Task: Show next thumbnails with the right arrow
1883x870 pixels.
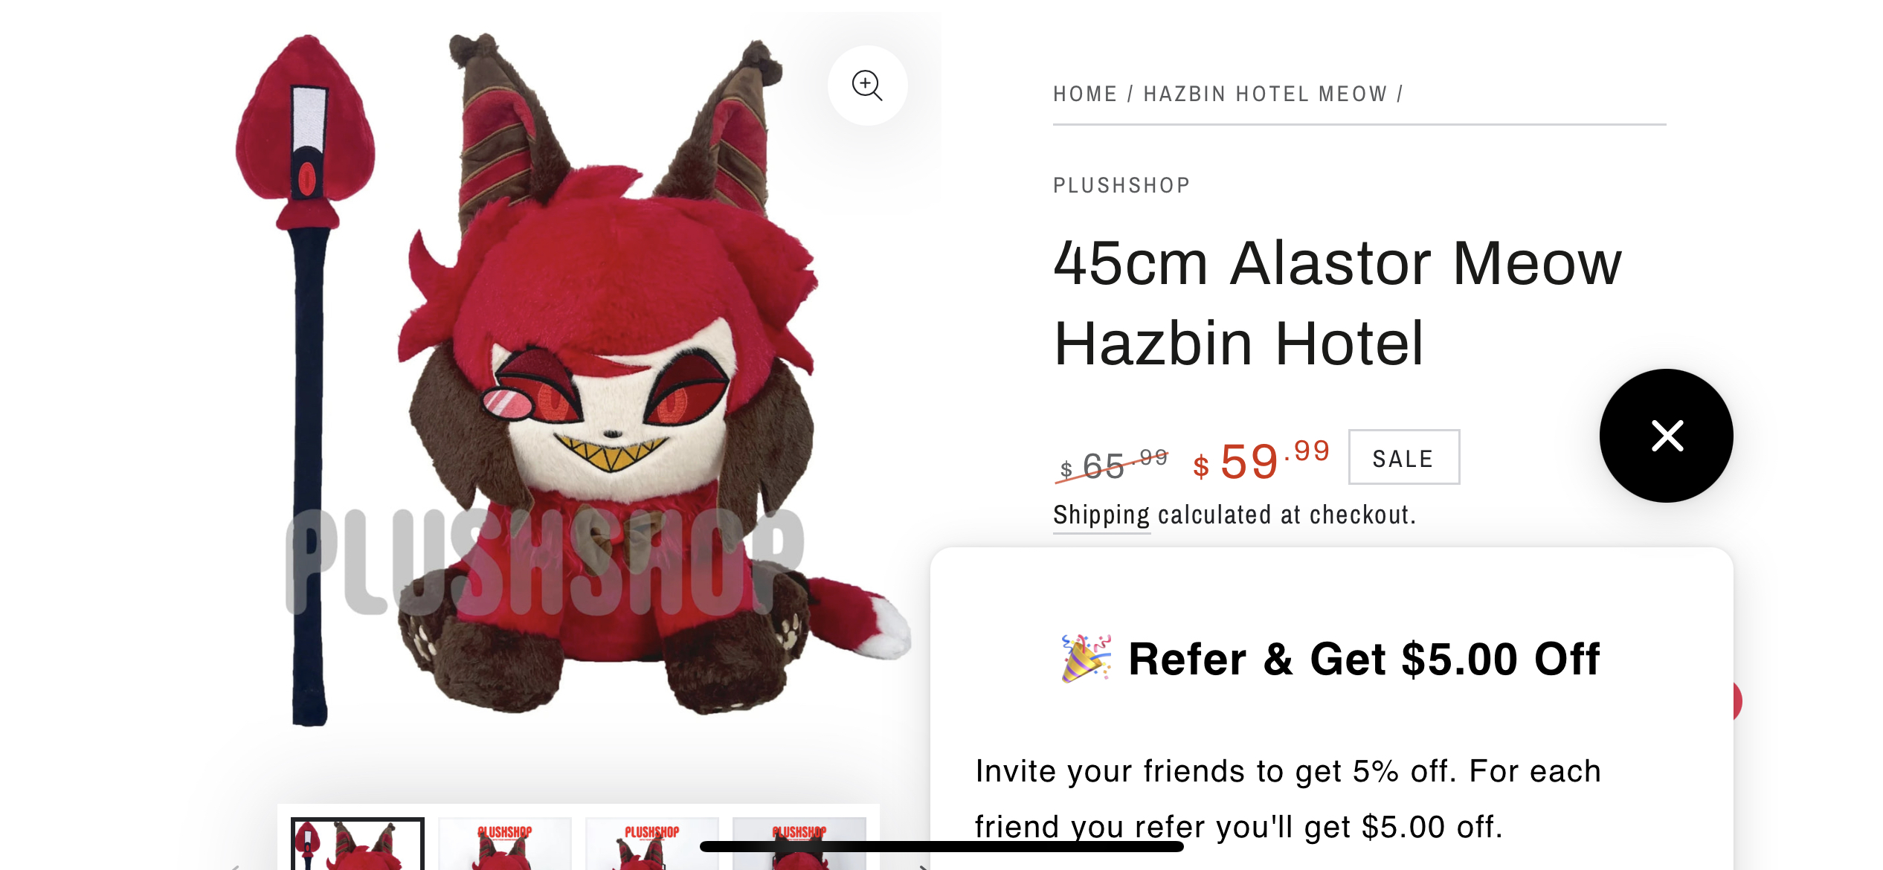Action: 922,866
